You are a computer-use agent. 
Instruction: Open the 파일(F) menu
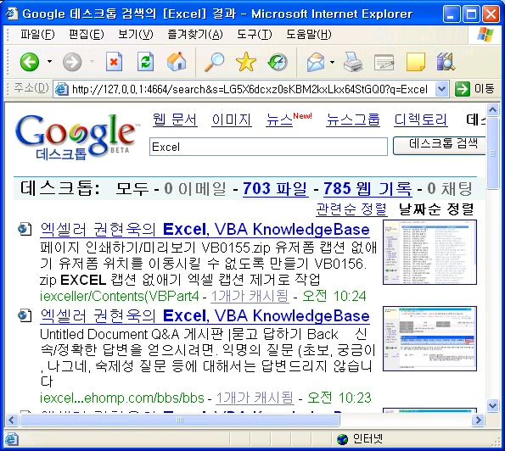(x=37, y=34)
